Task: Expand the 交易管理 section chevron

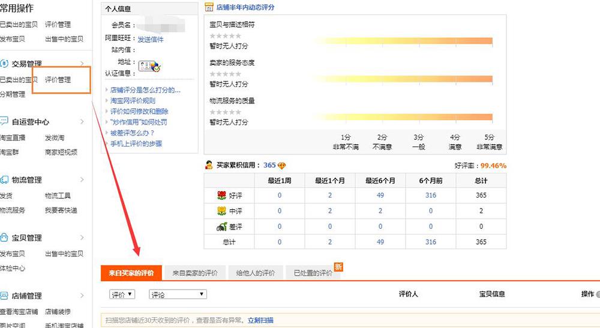Action: click(x=82, y=63)
